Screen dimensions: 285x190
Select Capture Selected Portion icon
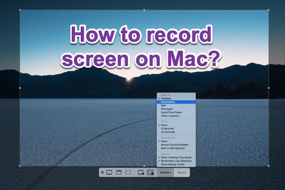pyautogui.click(x=128, y=172)
